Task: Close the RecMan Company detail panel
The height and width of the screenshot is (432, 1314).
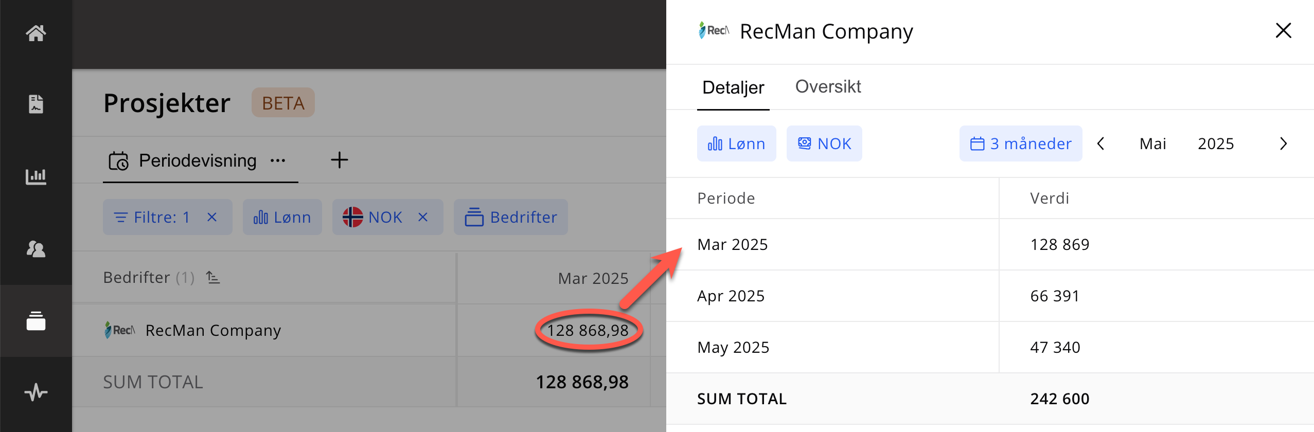Action: point(1283,30)
